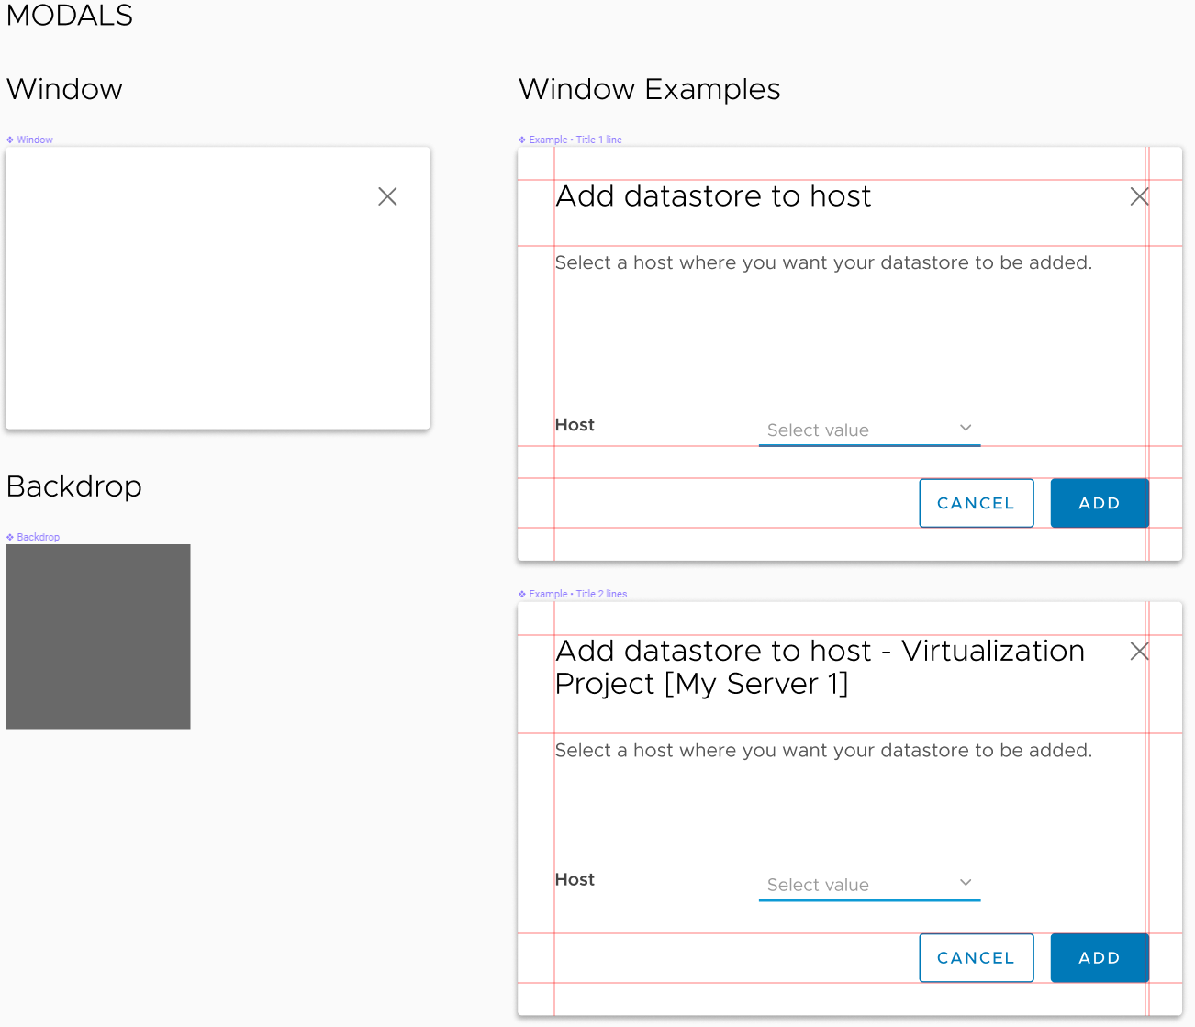
Task: Click the icon beside Example Title 2 lines
Action: 522,595
